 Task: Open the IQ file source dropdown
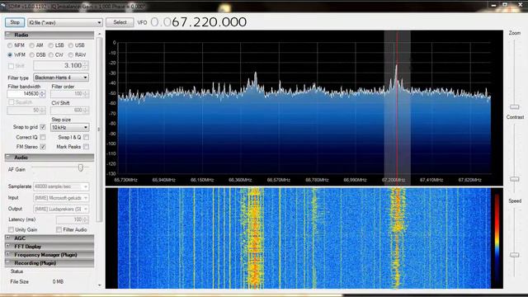pyautogui.click(x=65, y=22)
